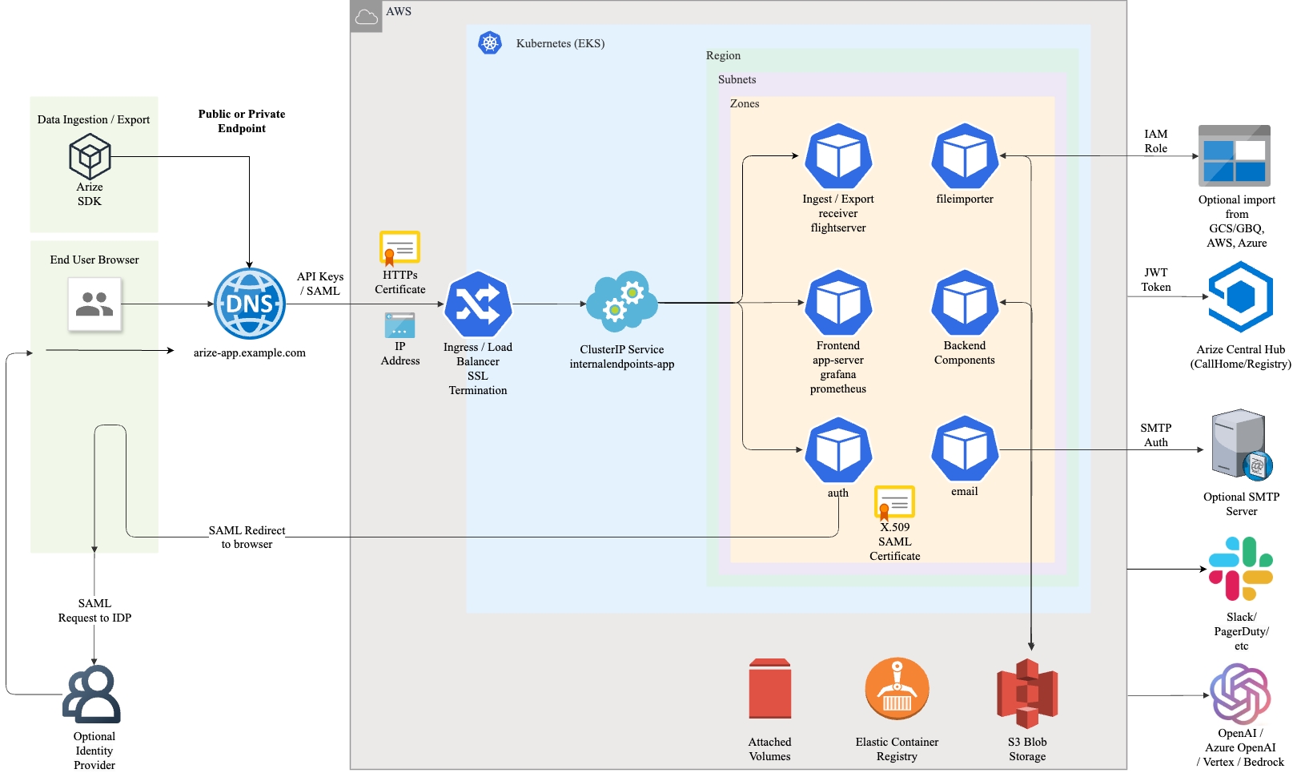Select the DNS globe icon
This screenshot has height=773, width=1301.
250,304
